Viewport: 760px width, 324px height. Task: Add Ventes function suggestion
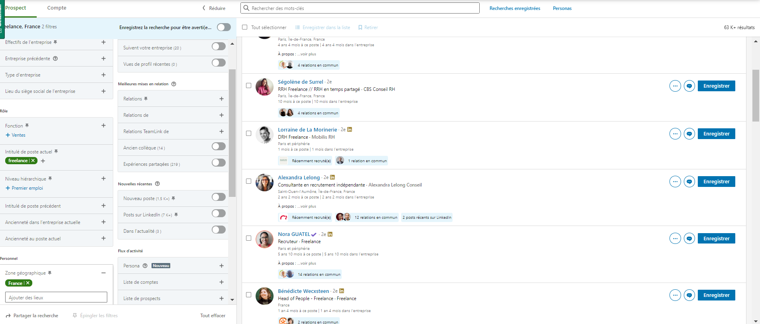[x=16, y=135]
